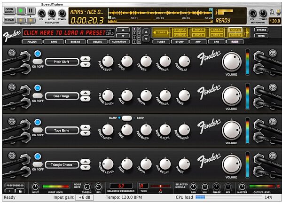The width and height of the screenshot is (282, 203).
Task: Toggle the Sine Flange ON/OFF switch
Action: coord(38,96)
